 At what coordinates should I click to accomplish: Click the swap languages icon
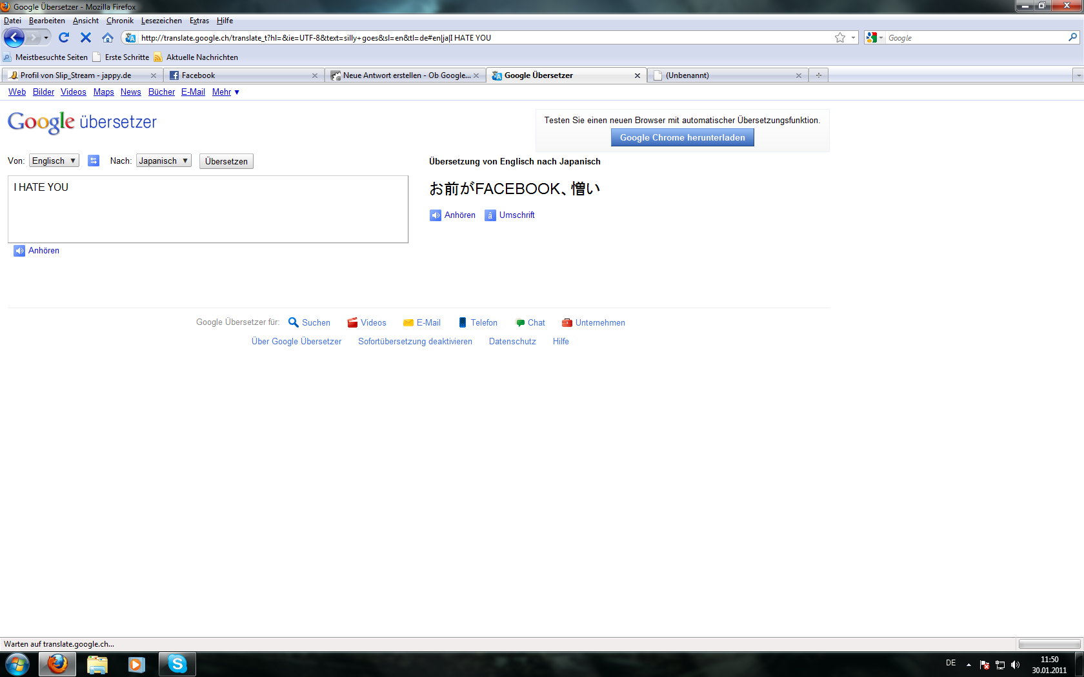pyautogui.click(x=94, y=161)
